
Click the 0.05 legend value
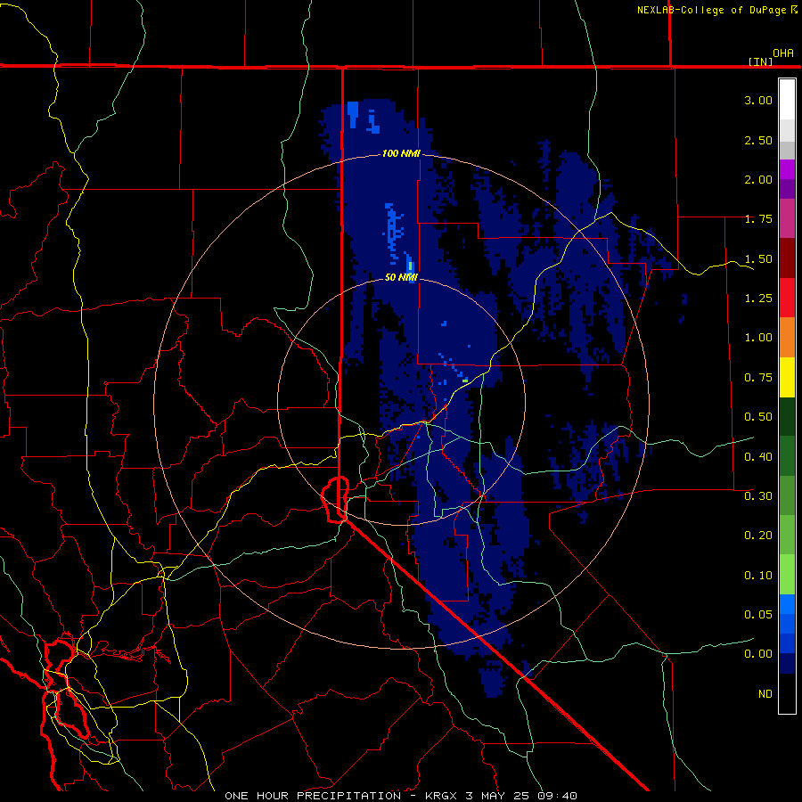tap(758, 615)
